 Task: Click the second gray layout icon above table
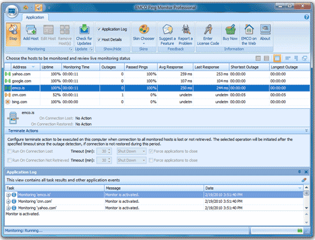(266, 59)
